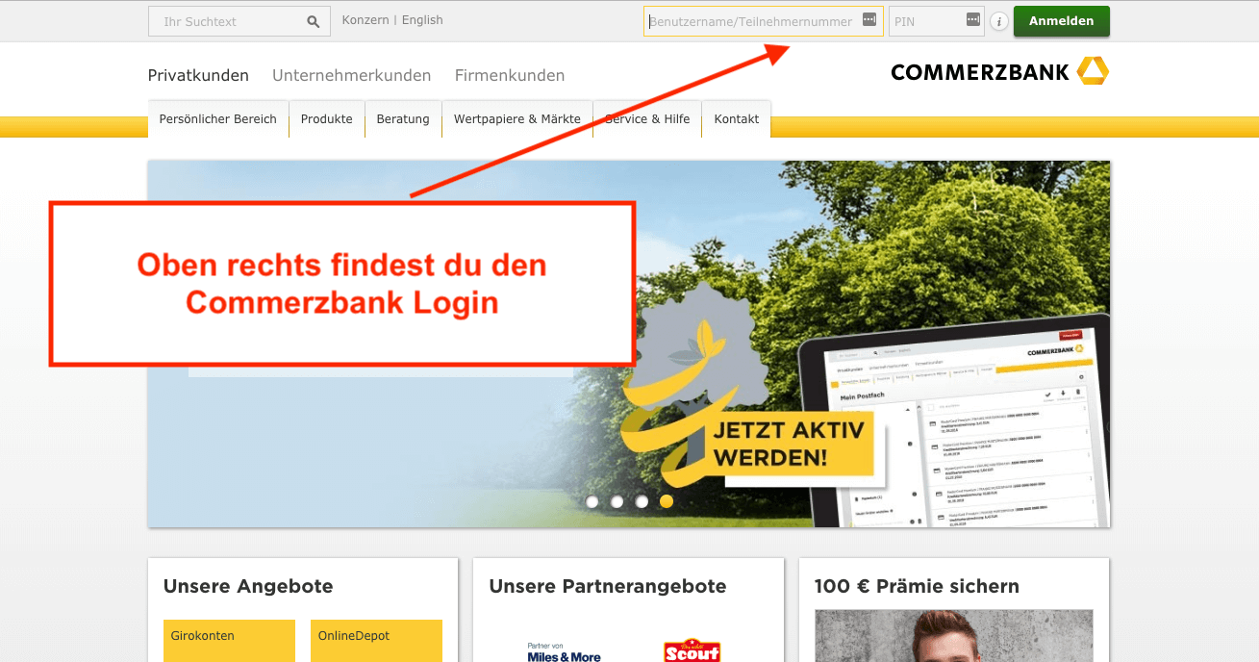1259x662 pixels.
Task: Switch language via the English link
Action: 422,20
